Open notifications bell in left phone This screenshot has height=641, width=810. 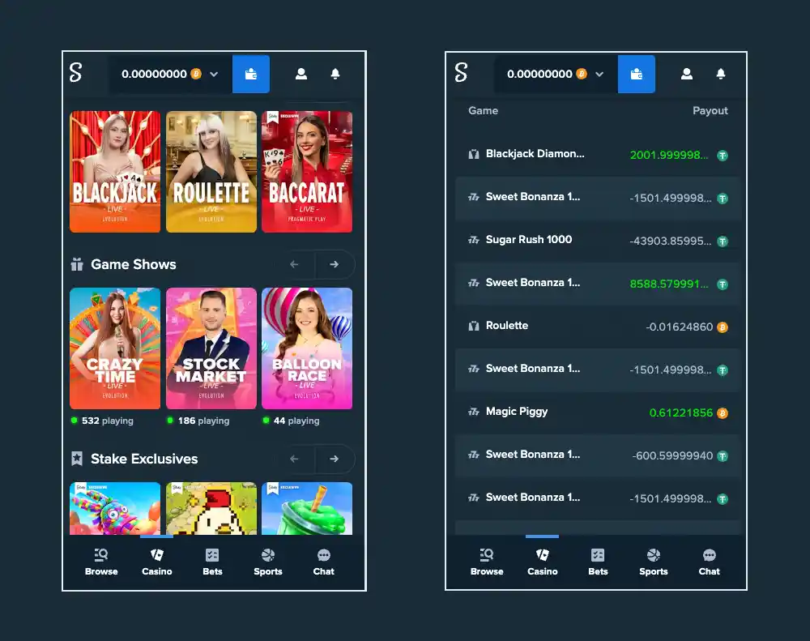point(335,74)
